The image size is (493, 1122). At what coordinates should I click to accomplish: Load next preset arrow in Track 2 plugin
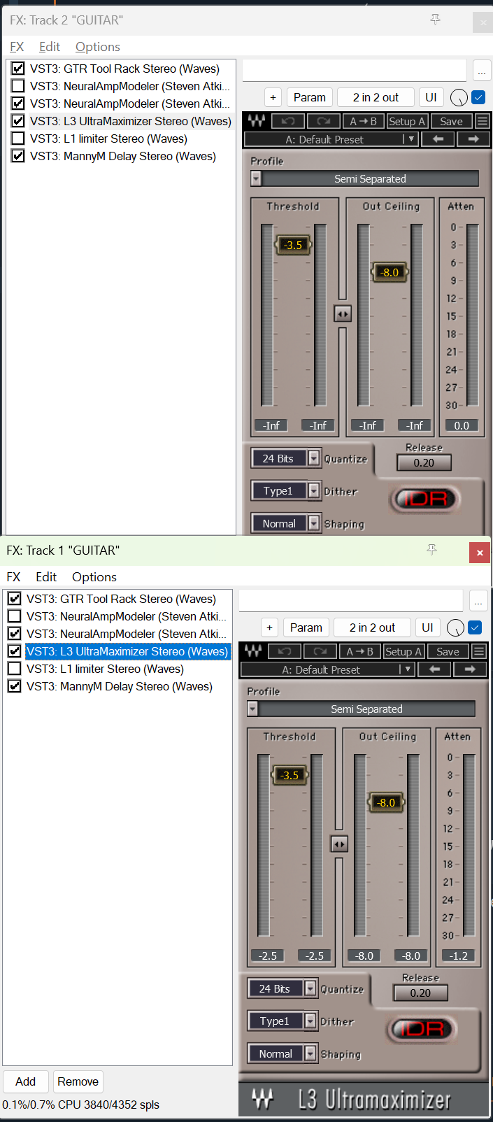473,139
